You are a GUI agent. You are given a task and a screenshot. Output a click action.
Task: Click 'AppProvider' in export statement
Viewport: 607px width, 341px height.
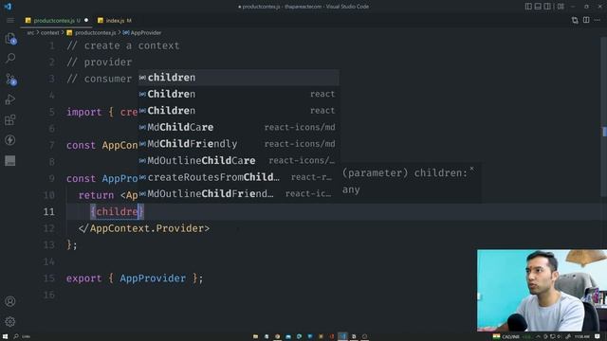(153, 278)
